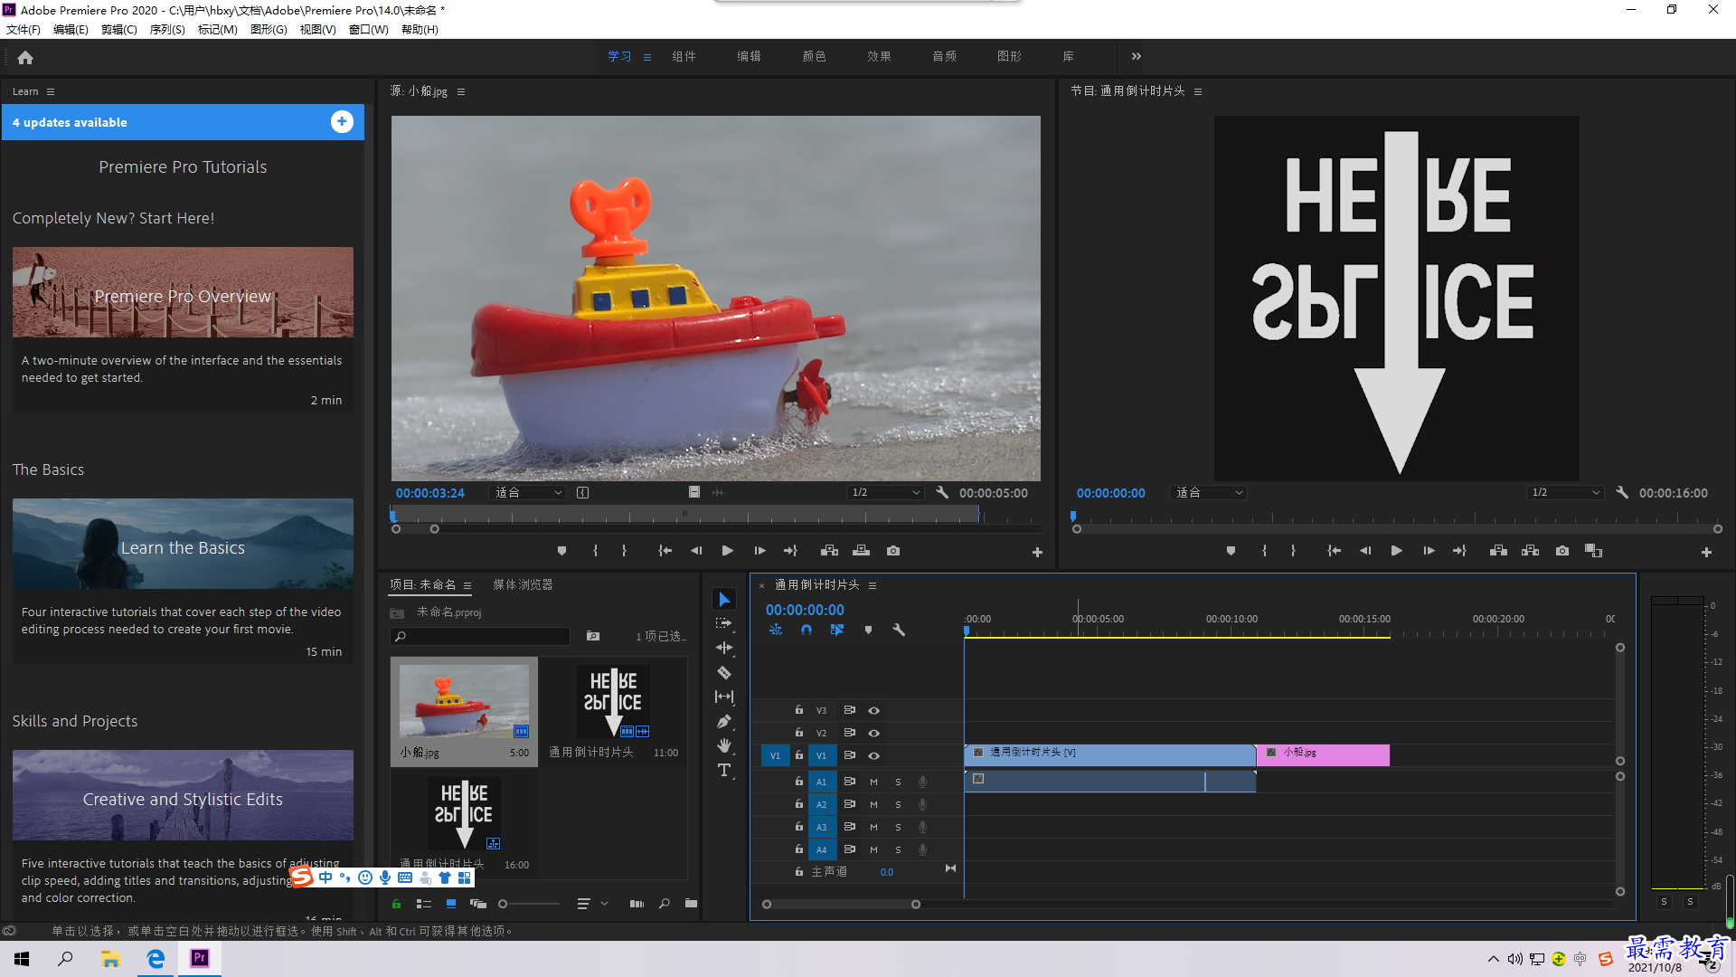Screen dimensions: 1736x977
Task: Open timeline sequence panel menu
Action: point(873,585)
